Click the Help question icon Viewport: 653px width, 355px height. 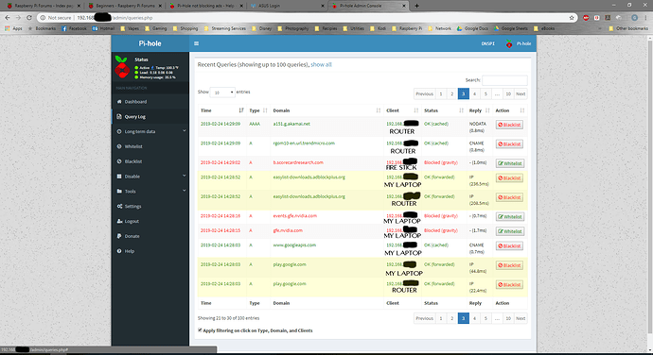(119, 251)
